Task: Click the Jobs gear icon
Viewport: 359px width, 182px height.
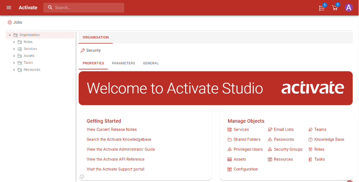Action: [x=10, y=22]
